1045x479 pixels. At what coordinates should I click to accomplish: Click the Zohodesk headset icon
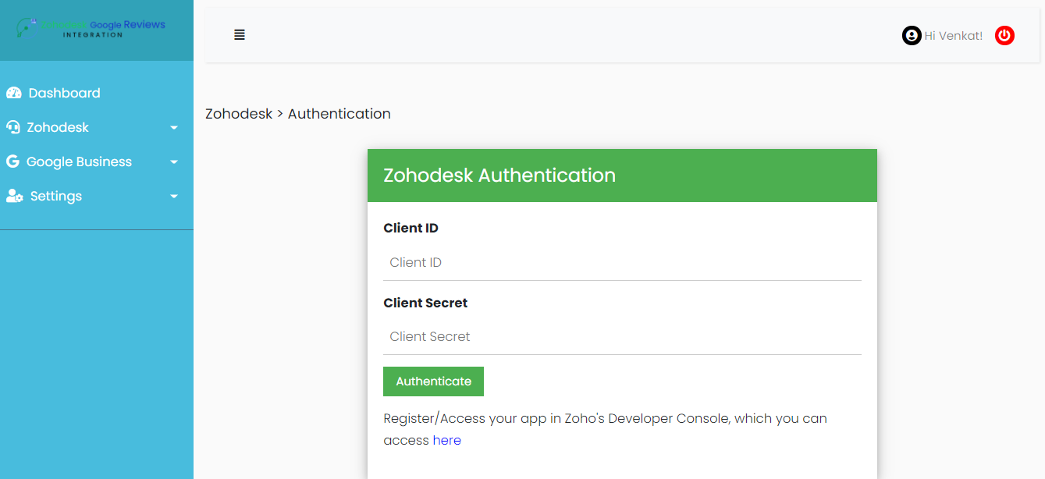coord(13,127)
